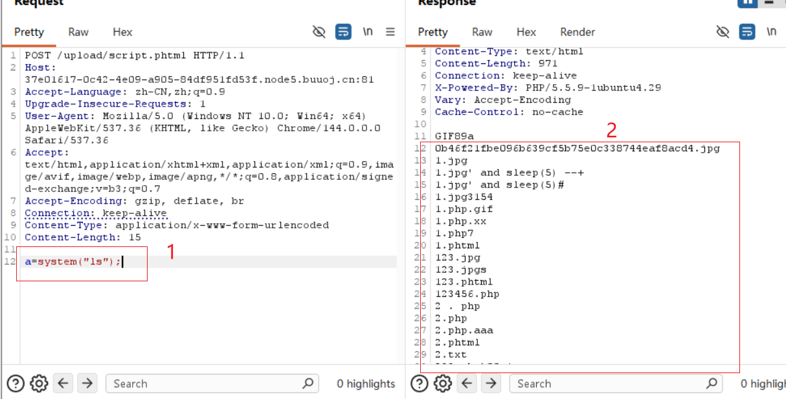Go to next match in Response search
The image size is (786, 399).
point(491,383)
